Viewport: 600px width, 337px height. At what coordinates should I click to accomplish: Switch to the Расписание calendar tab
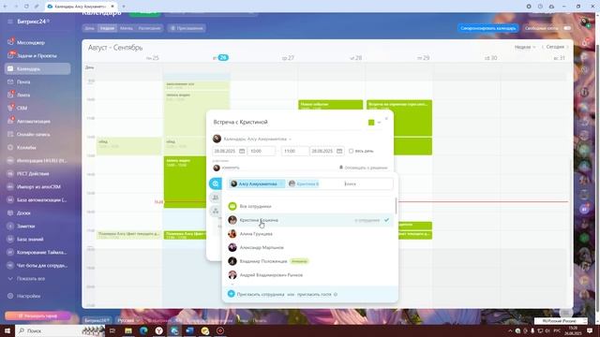tap(150, 28)
